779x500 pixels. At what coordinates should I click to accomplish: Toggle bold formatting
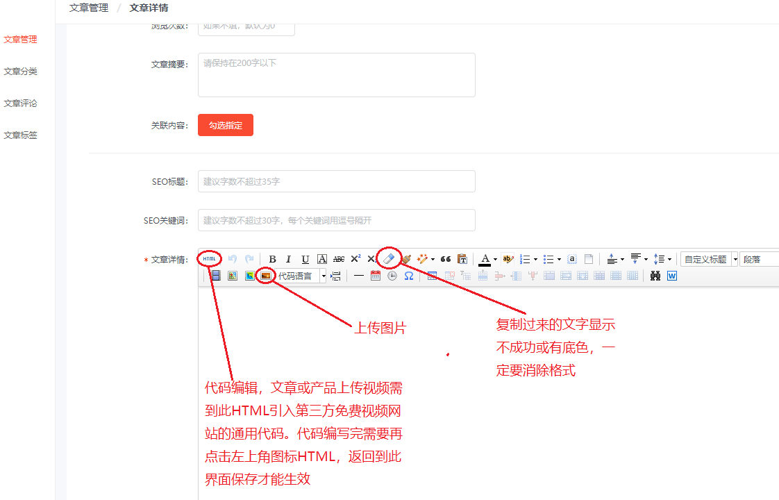coord(272,259)
